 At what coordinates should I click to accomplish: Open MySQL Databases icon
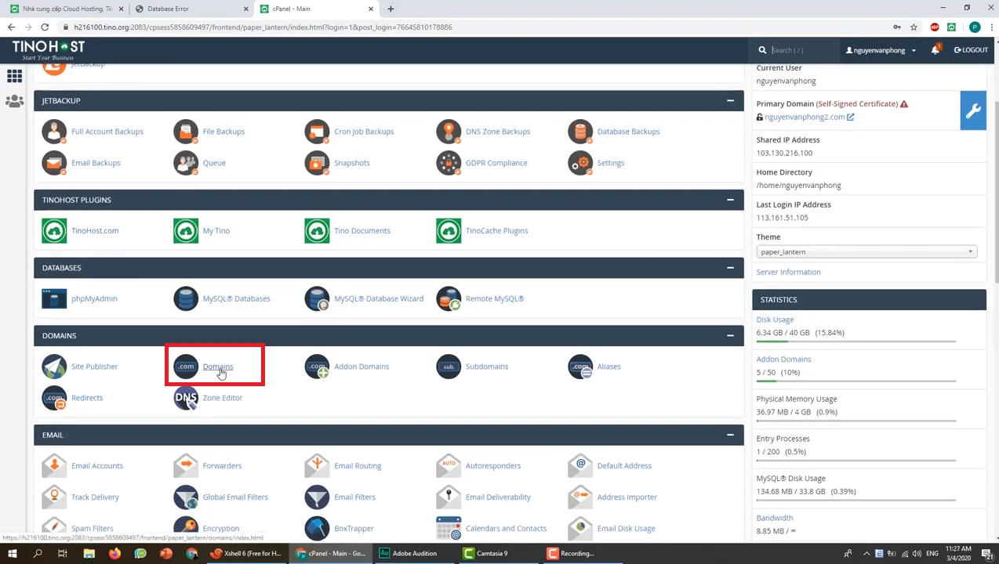tap(186, 298)
